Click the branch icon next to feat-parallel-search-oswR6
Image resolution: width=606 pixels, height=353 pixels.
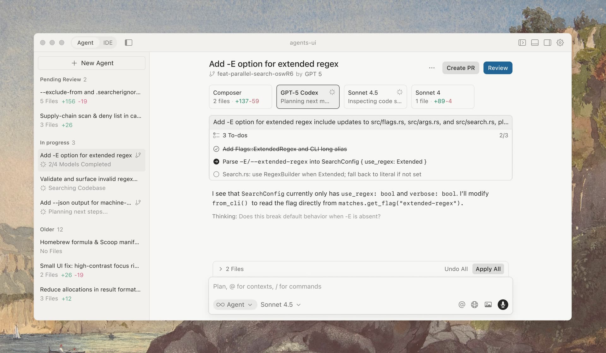point(212,74)
